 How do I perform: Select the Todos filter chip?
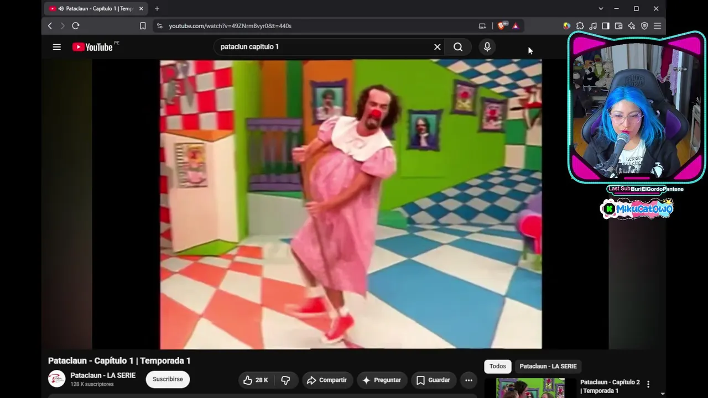pos(497,366)
